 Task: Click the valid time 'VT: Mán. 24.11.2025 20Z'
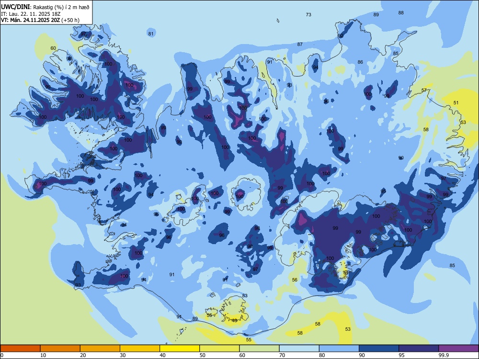click(x=31, y=20)
